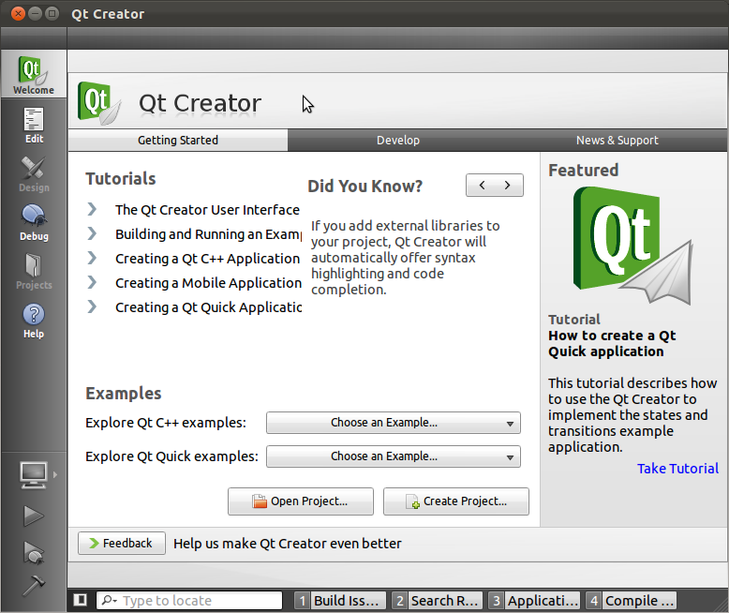Image resolution: width=729 pixels, height=613 pixels.
Task: Open Build Issues output pane
Action: 340,601
